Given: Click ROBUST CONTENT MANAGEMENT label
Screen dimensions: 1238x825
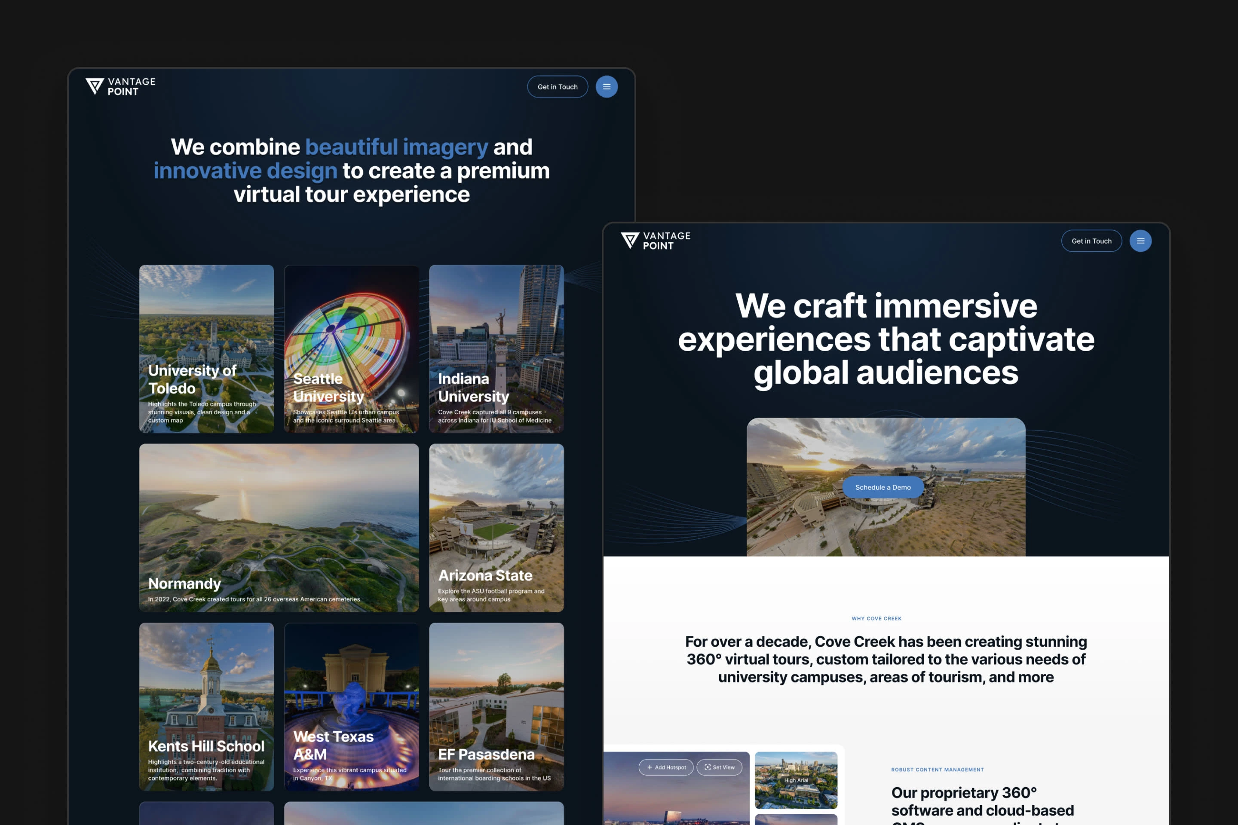Looking at the screenshot, I should (937, 769).
